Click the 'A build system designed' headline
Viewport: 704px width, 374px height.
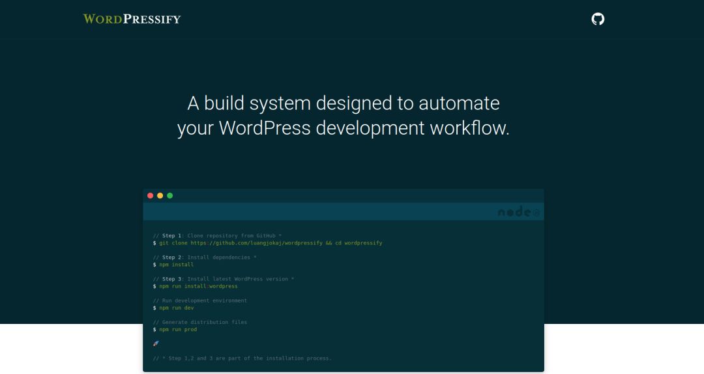[344, 116]
